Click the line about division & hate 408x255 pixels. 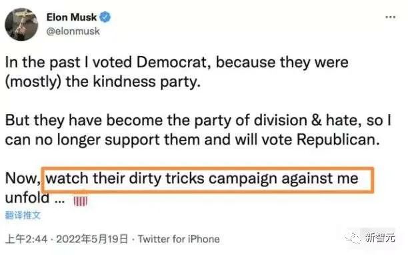(x=198, y=121)
